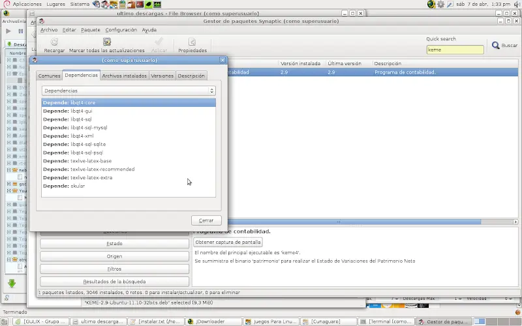Click the volume speaker icon in top panel
This screenshot has width=522, height=326.
517,4
